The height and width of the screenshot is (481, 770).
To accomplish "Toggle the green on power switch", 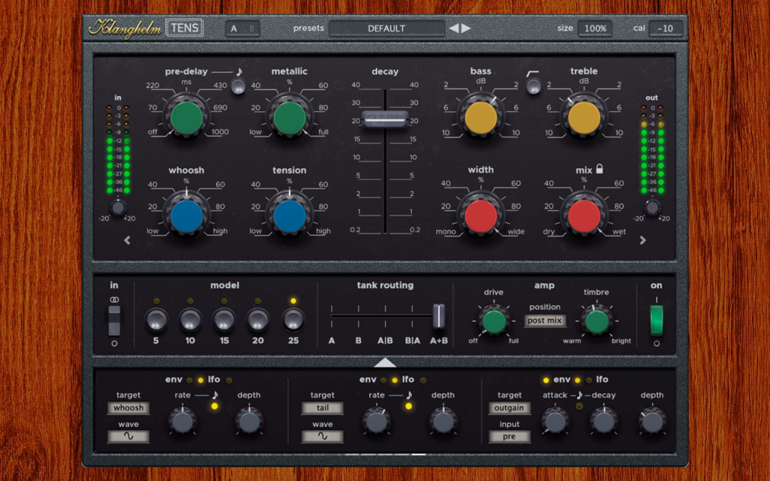I will (x=656, y=320).
